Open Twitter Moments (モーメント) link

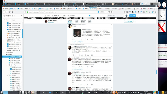[56, 16]
